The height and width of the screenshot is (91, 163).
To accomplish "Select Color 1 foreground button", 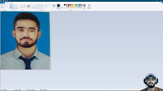I will tap(58, 7).
